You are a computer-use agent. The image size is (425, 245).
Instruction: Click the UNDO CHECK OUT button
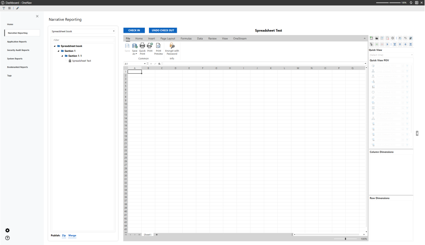pos(163,30)
